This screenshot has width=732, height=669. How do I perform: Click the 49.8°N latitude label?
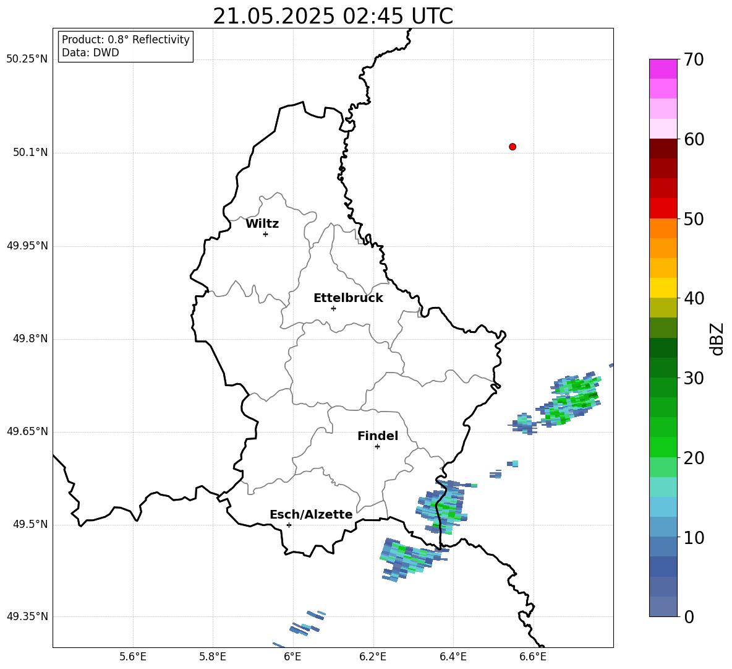(x=30, y=339)
